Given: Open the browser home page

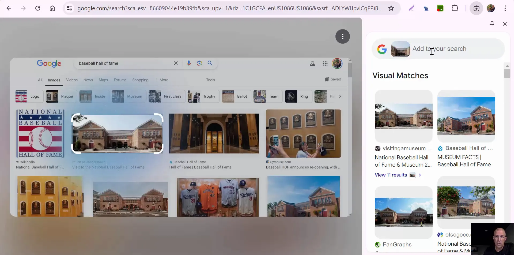Looking at the screenshot, I should 52,8.
